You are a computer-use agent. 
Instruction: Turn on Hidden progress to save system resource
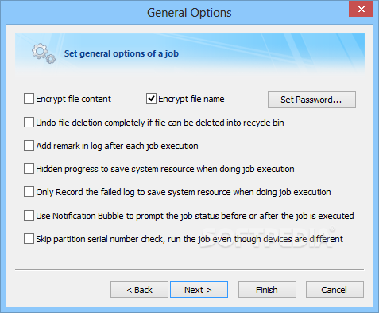tap(29, 169)
